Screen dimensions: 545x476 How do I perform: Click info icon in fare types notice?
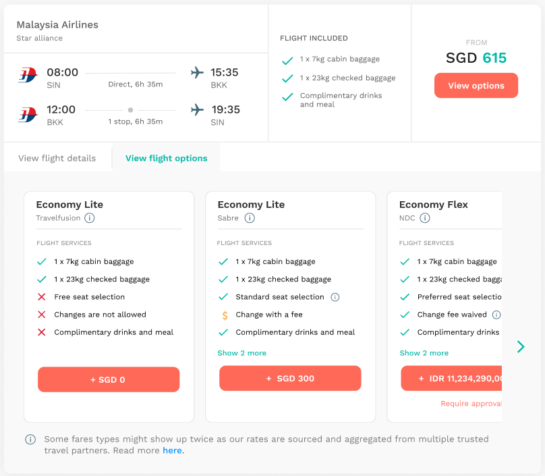pyautogui.click(x=30, y=440)
